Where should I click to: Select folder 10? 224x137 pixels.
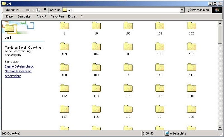(96, 28)
